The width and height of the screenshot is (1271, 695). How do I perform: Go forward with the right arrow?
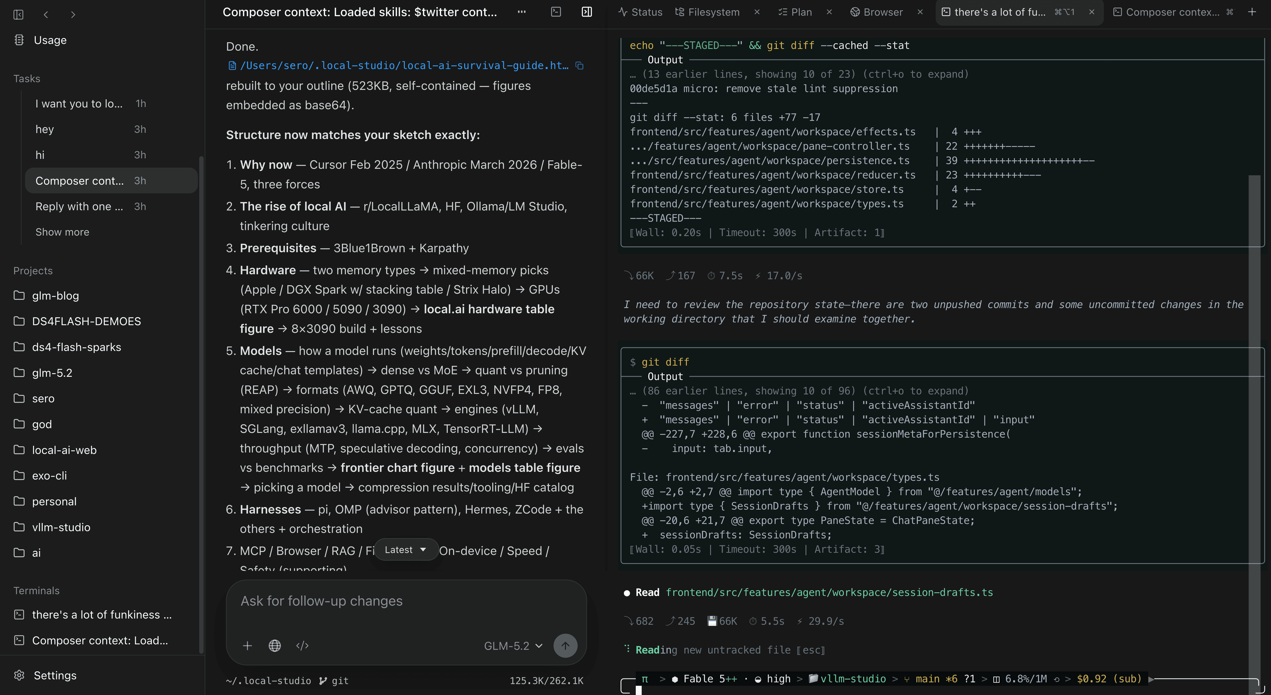click(73, 14)
